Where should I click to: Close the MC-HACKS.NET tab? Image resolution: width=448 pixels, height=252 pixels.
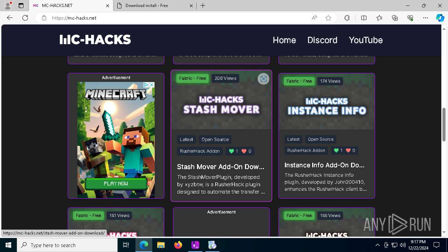tap(107, 6)
